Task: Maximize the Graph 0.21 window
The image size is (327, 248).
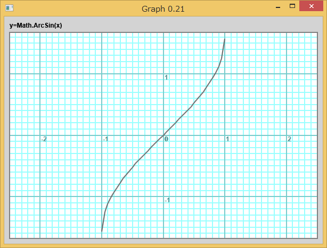Action: [292, 6]
